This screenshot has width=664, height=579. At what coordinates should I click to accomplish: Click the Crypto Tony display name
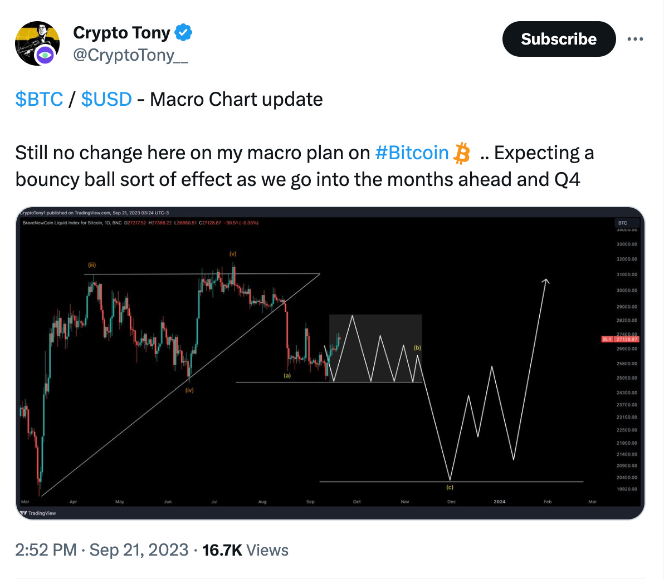click(121, 33)
